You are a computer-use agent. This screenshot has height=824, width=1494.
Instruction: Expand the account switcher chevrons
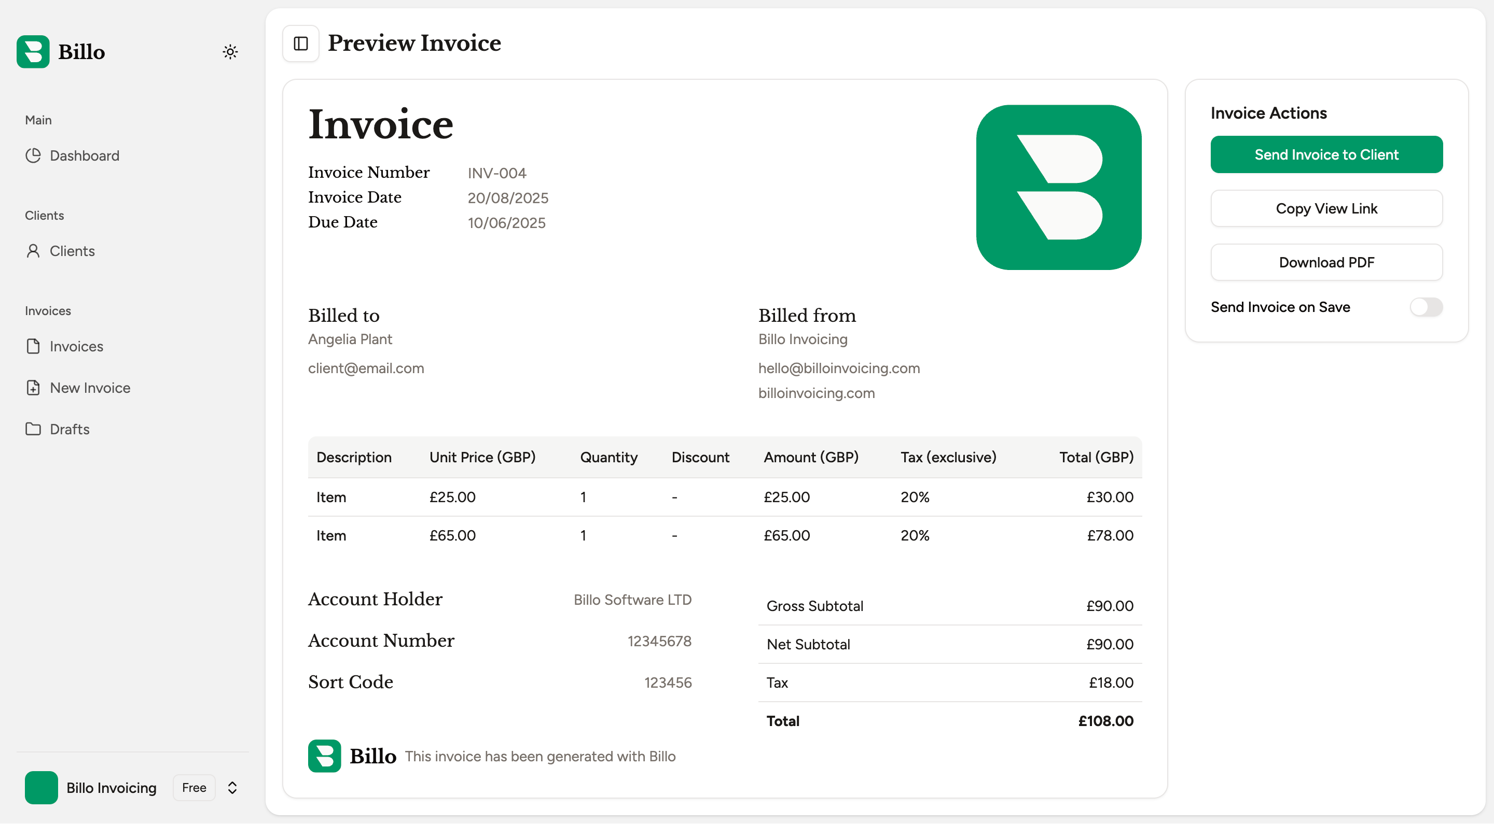232,788
